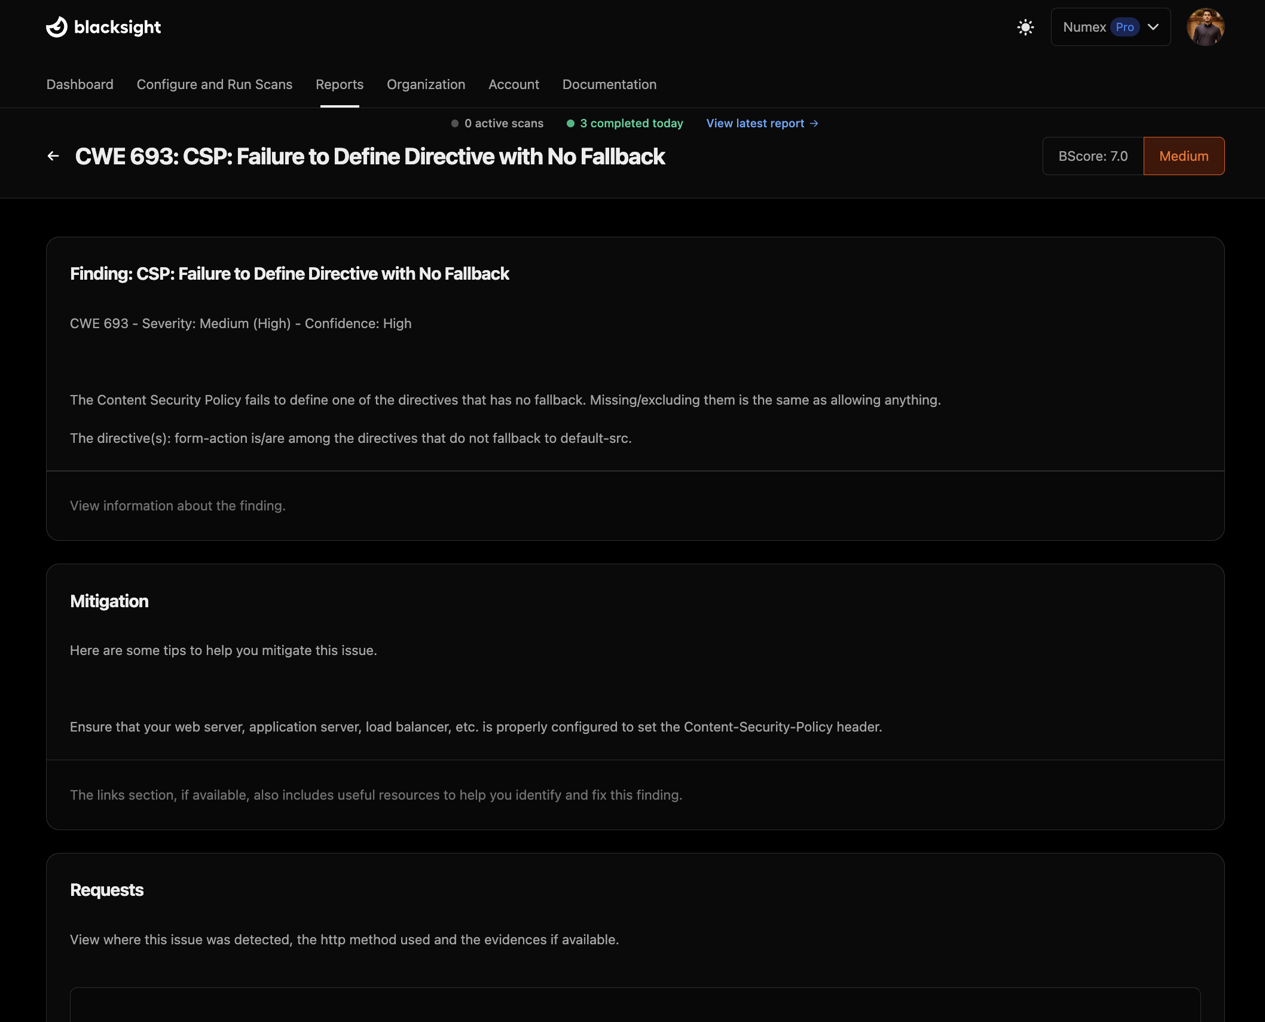
Task: Click the blacksight logo icon
Action: point(57,27)
